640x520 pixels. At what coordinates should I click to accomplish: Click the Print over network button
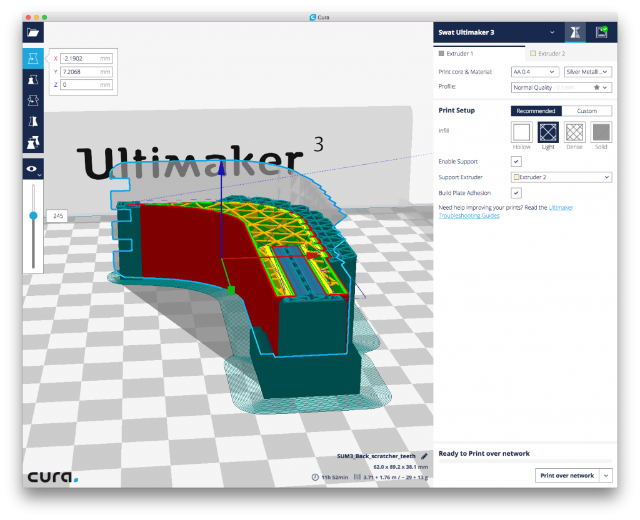click(x=567, y=476)
